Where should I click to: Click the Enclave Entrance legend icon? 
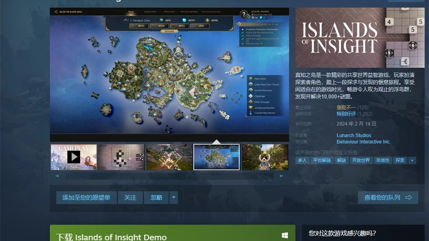pos(251,90)
